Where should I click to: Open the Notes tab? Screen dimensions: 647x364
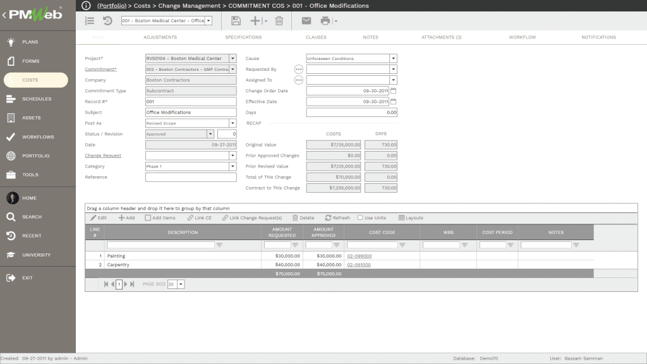[x=370, y=37]
